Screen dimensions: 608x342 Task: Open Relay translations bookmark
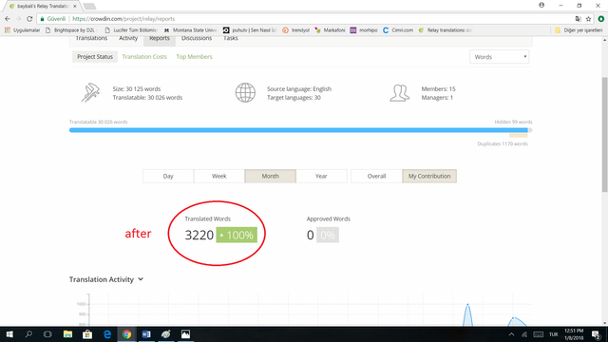pyautogui.click(x=446, y=29)
